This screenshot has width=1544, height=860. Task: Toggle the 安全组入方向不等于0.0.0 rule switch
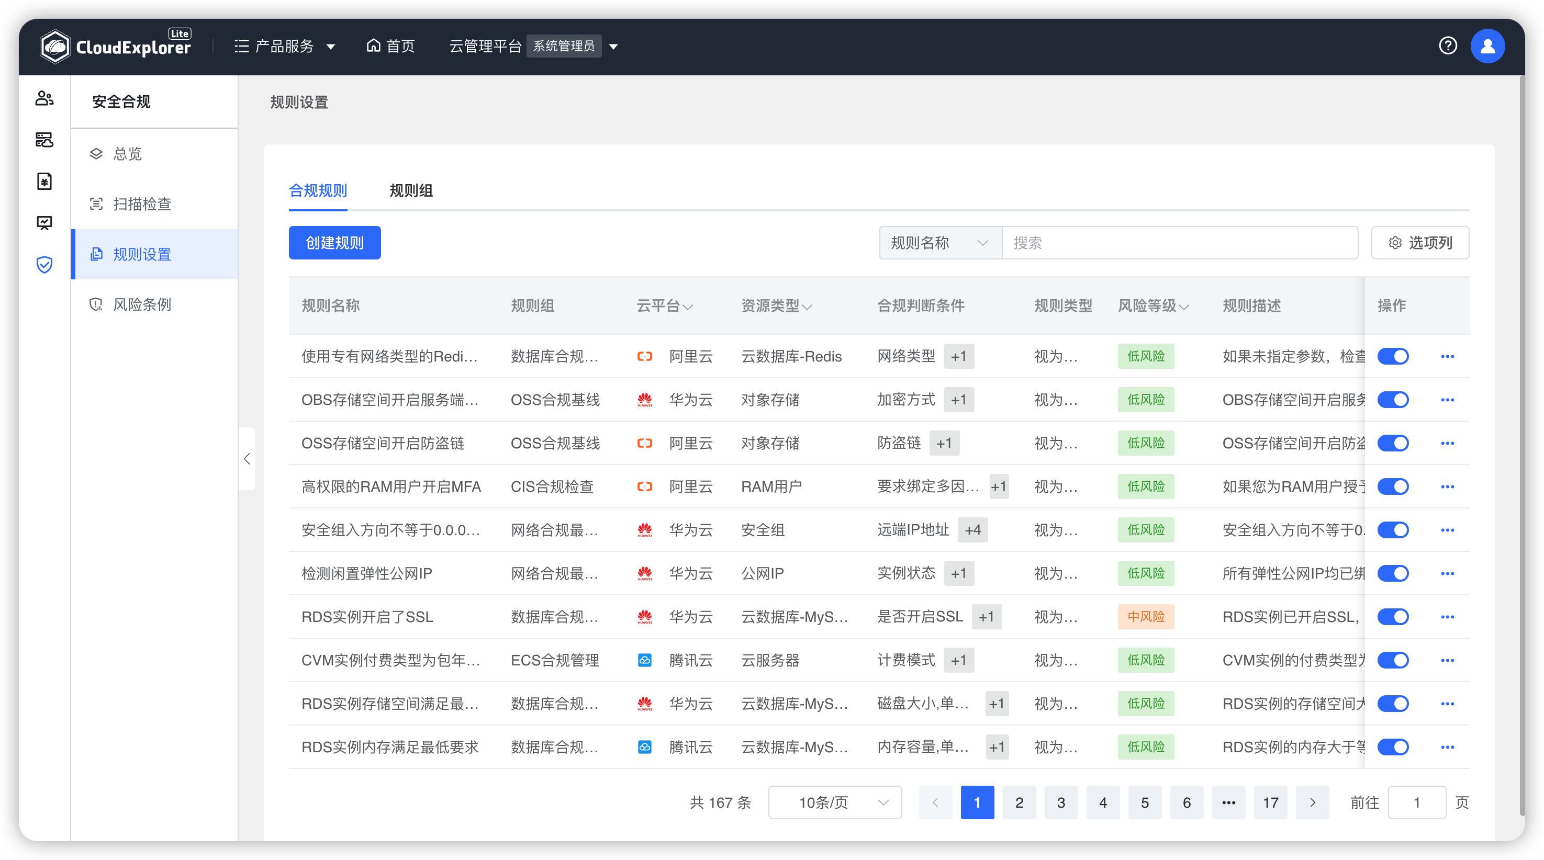click(x=1392, y=530)
